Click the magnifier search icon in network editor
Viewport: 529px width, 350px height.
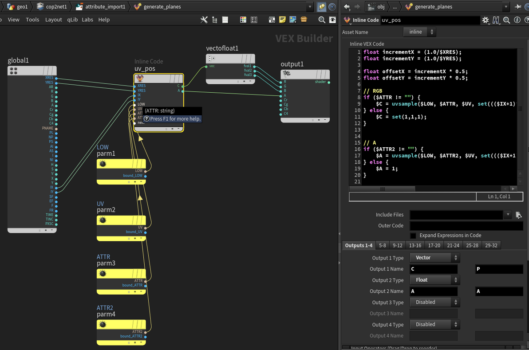(322, 20)
